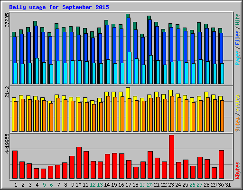The height and width of the screenshot is (190, 243).
Task: Click green weekend day label 12
Action: click(x=93, y=185)
